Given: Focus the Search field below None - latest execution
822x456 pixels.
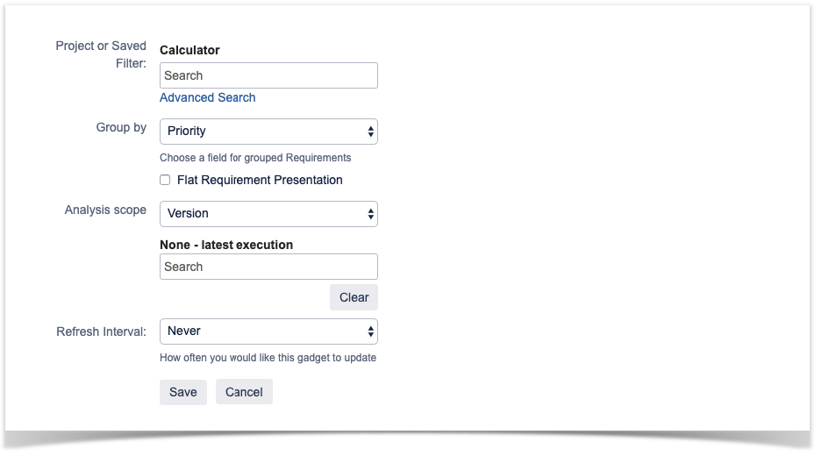Looking at the screenshot, I should [x=268, y=267].
